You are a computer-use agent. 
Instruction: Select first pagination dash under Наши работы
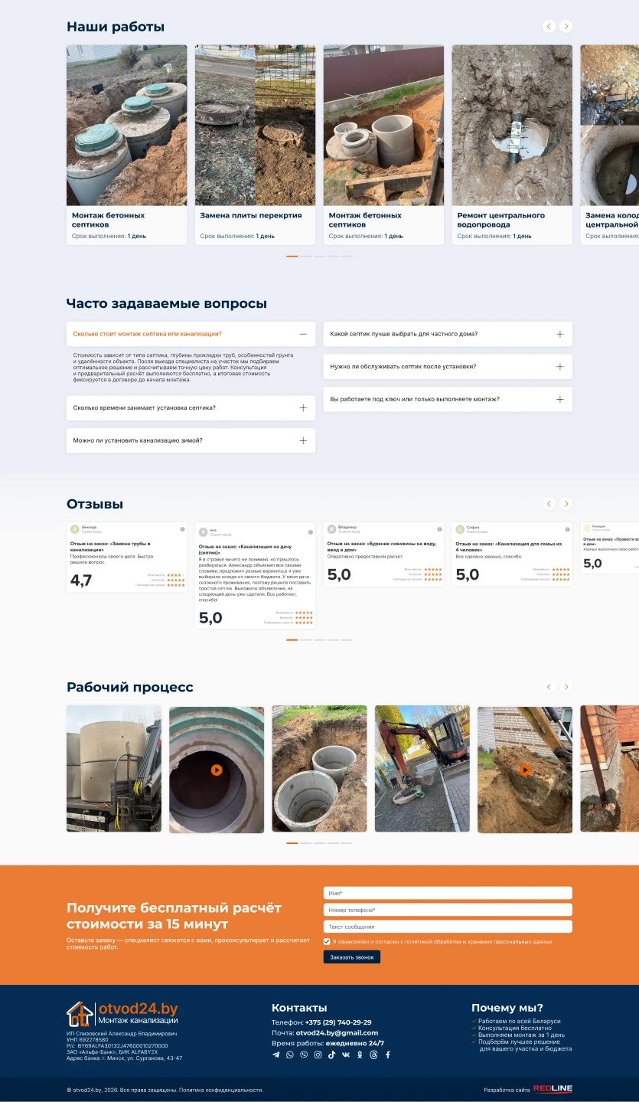coord(292,257)
